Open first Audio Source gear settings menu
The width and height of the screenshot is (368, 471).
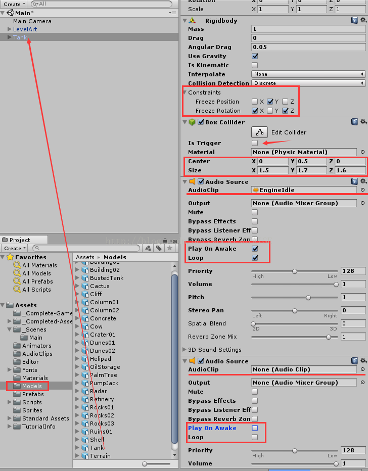[x=363, y=181]
